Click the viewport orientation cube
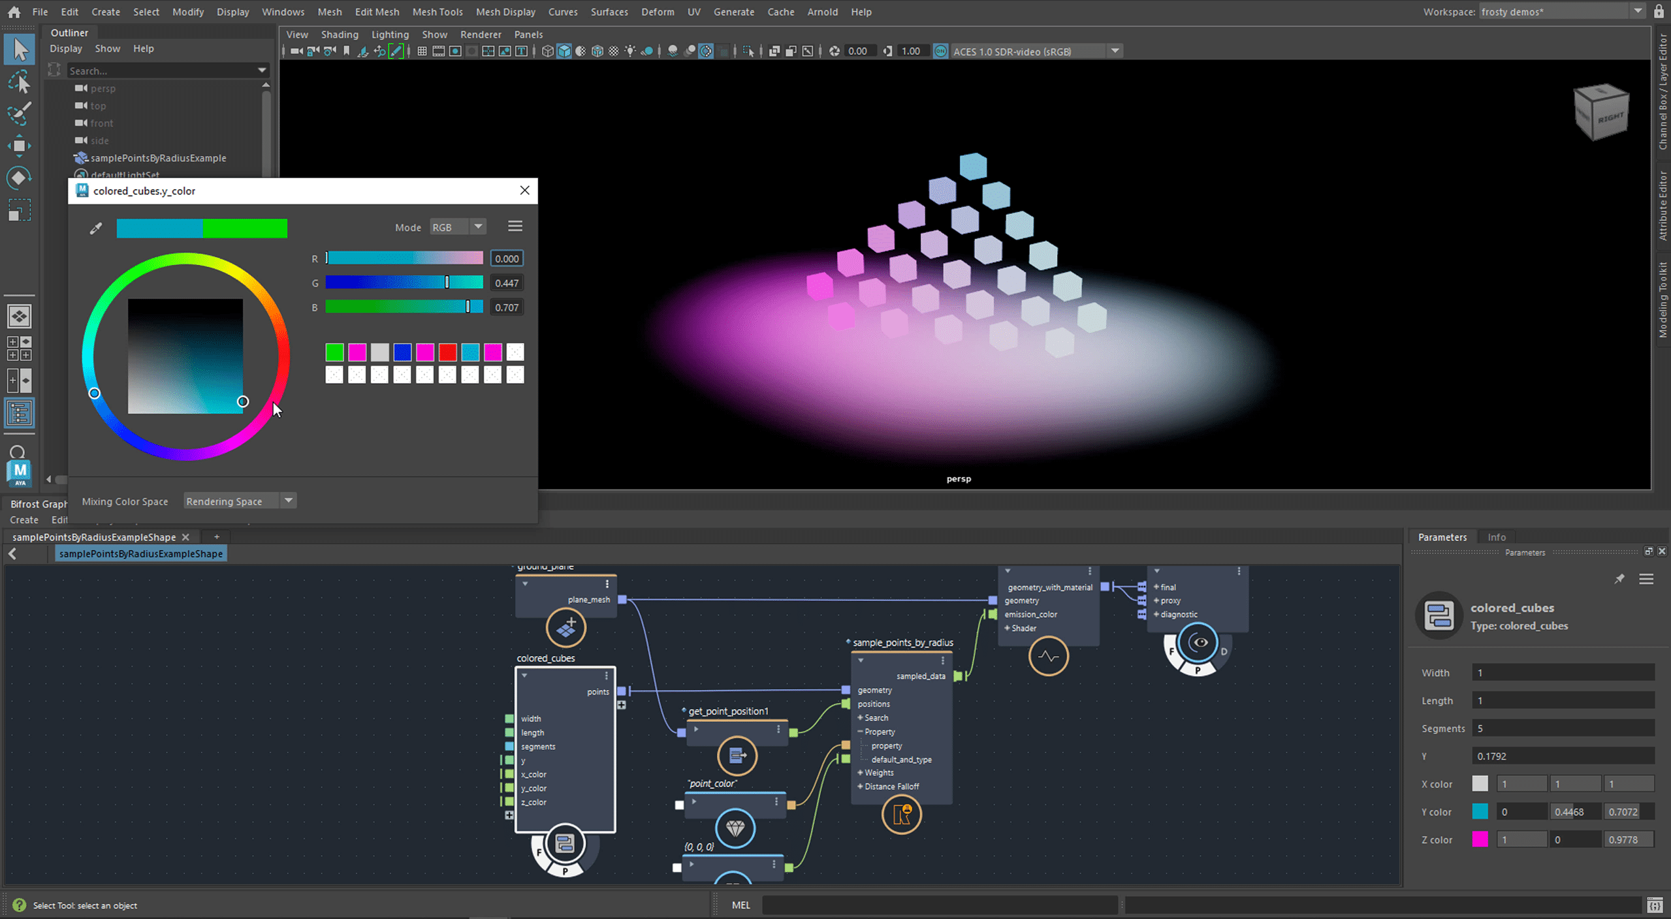1671x919 pixels. click(x=1601, y=113)
